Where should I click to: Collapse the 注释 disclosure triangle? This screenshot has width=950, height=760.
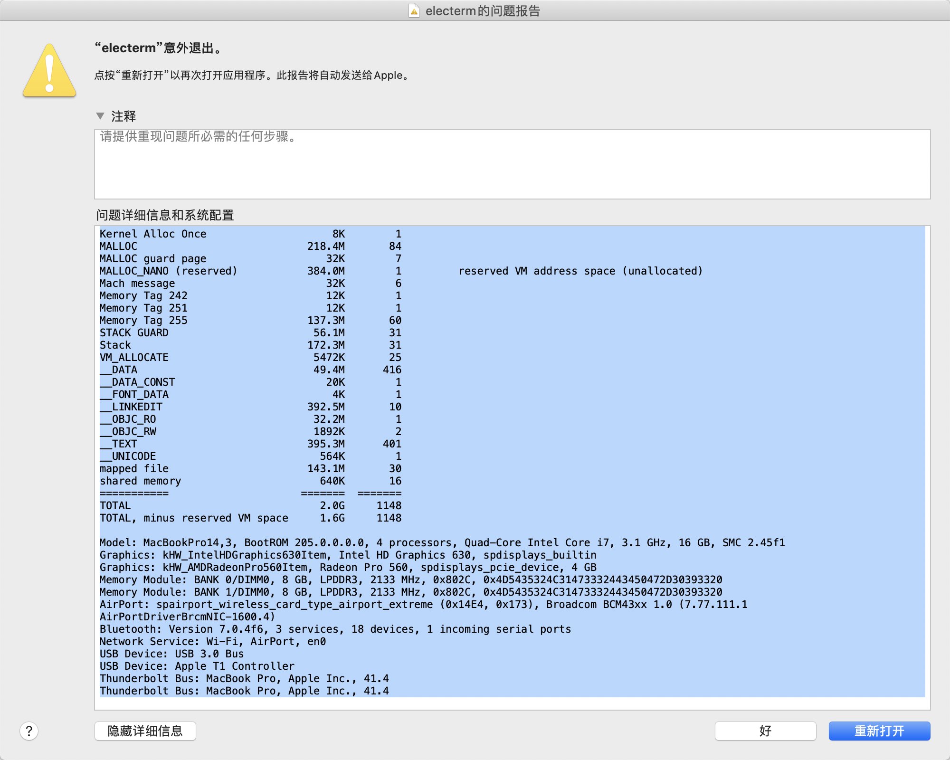[100, 116]
